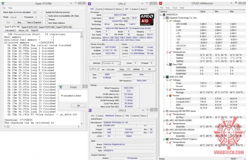Viewport: 248px width, 160px height.
Task: Open HWMonitor Tools menu
Action: tap(175, 8)
